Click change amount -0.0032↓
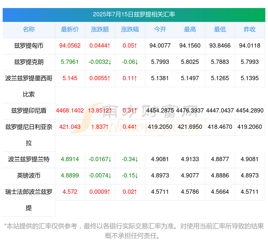Image resolution: width=268 pixels, height=244 pixels. pos(100,62)
